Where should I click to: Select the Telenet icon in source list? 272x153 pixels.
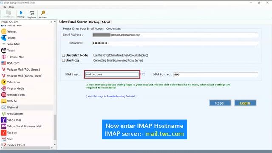point(4,31)
